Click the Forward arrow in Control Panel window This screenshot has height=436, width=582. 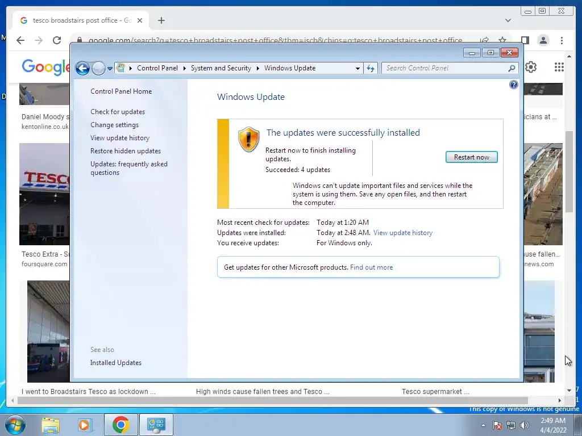coord(98,68)
